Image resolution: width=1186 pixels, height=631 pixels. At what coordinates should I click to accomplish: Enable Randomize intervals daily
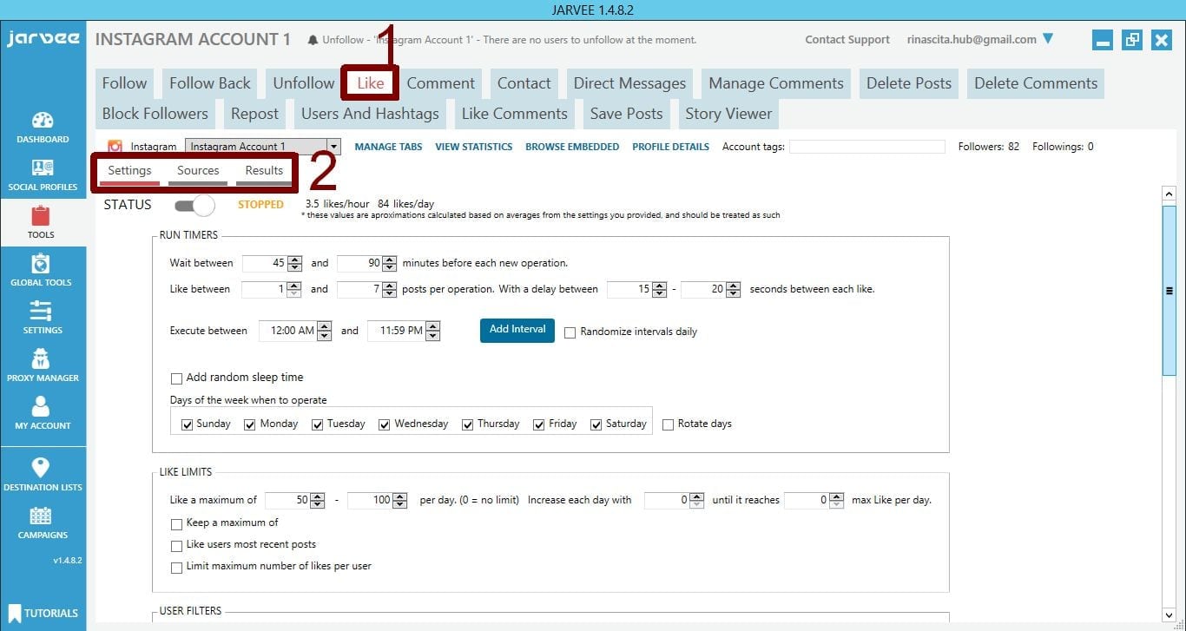tap(570, 332)
